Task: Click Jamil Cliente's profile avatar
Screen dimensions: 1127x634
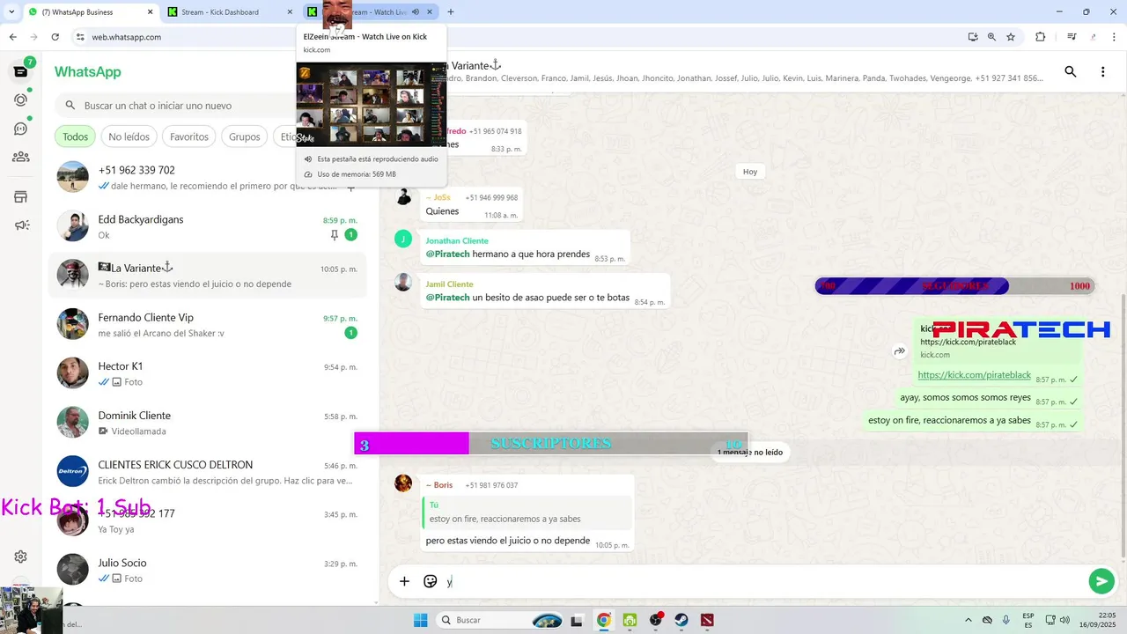Action: (403, 282)
